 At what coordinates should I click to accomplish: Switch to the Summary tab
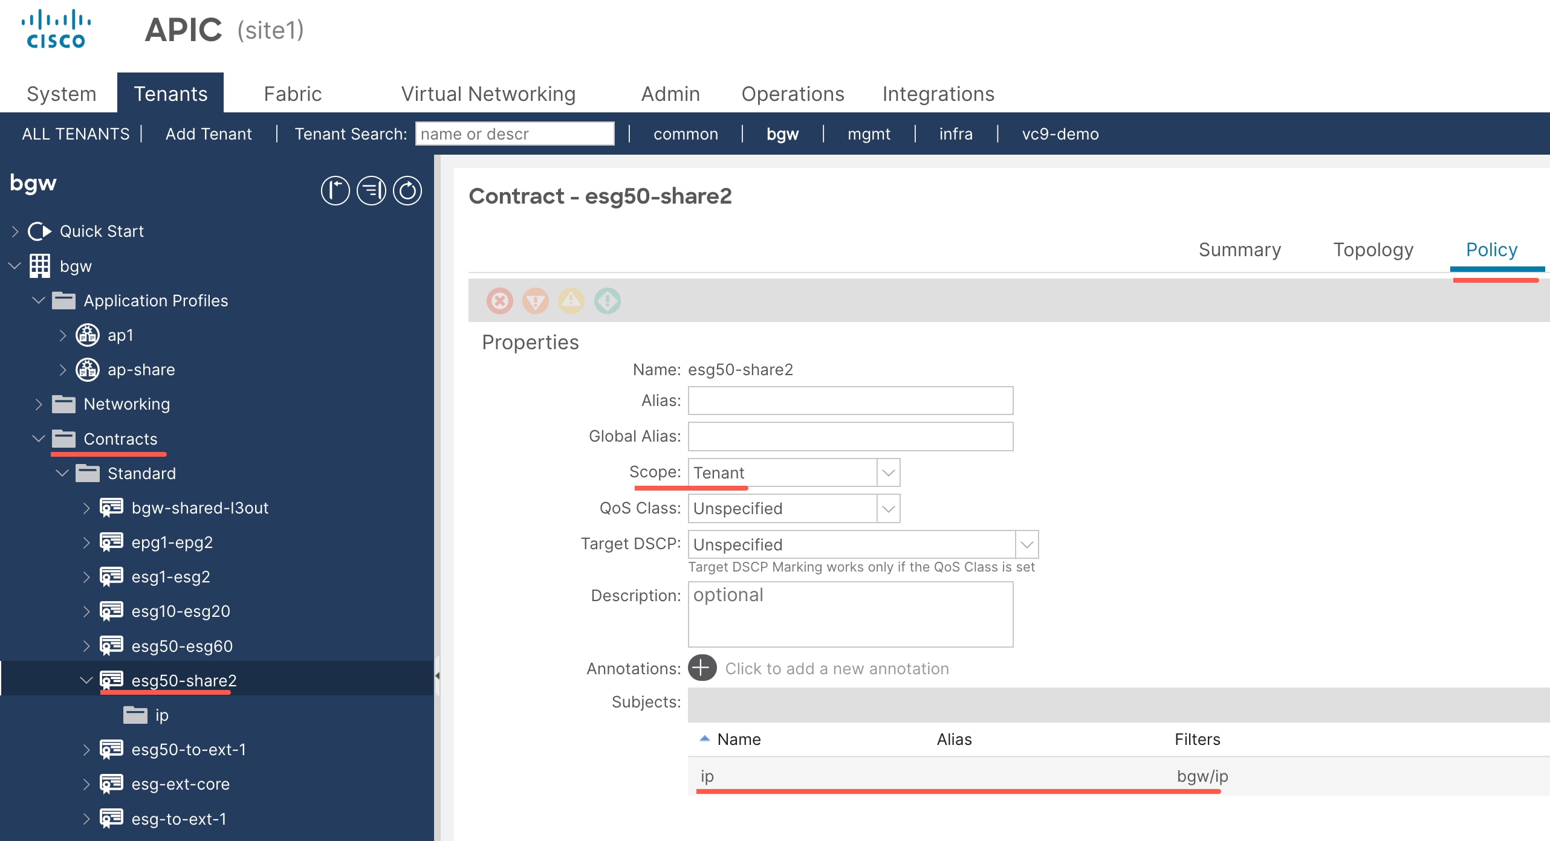(1240, 250)
